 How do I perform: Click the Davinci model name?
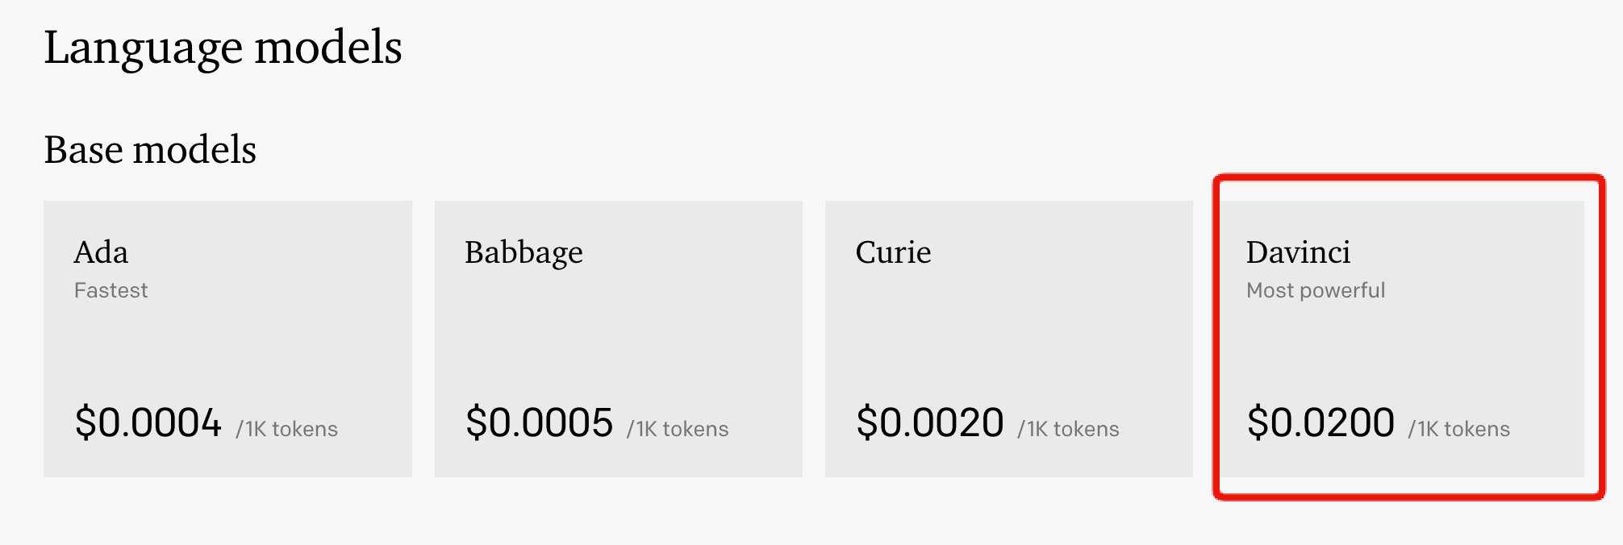point(1298,252)
